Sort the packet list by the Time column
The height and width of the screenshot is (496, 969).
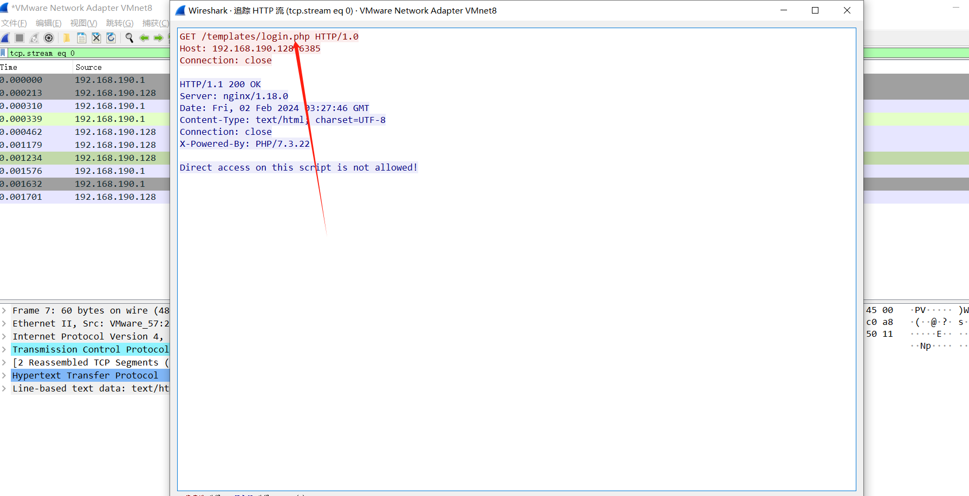[36, 67]
